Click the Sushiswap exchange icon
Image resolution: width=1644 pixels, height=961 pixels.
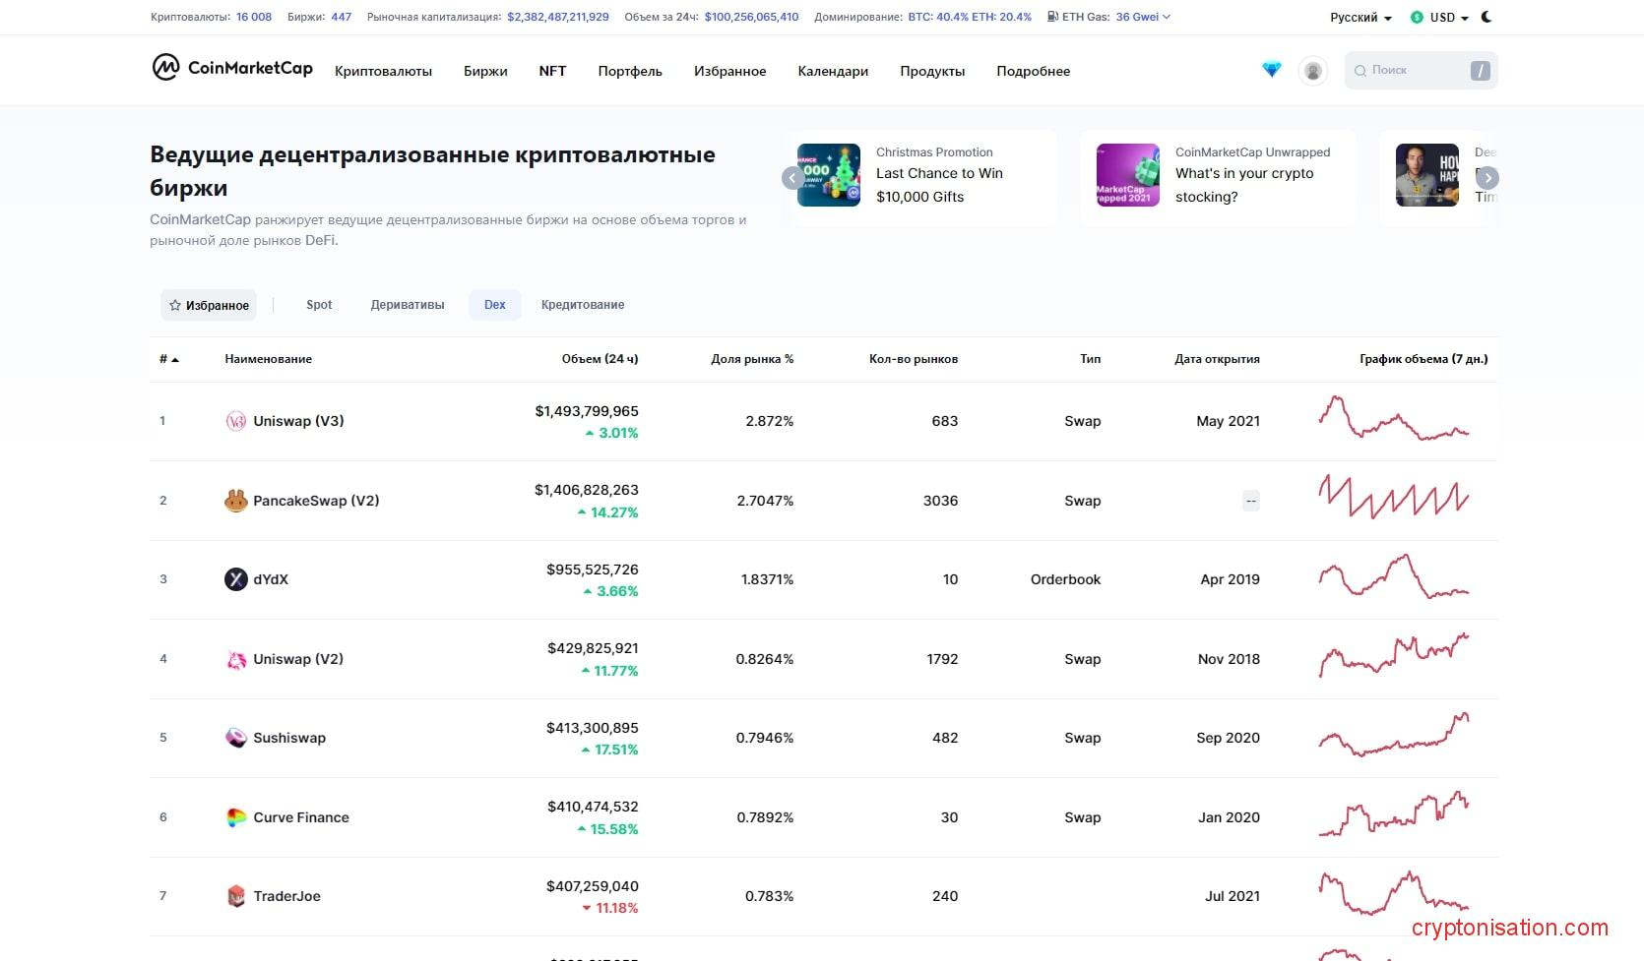[x=235, y=738]
